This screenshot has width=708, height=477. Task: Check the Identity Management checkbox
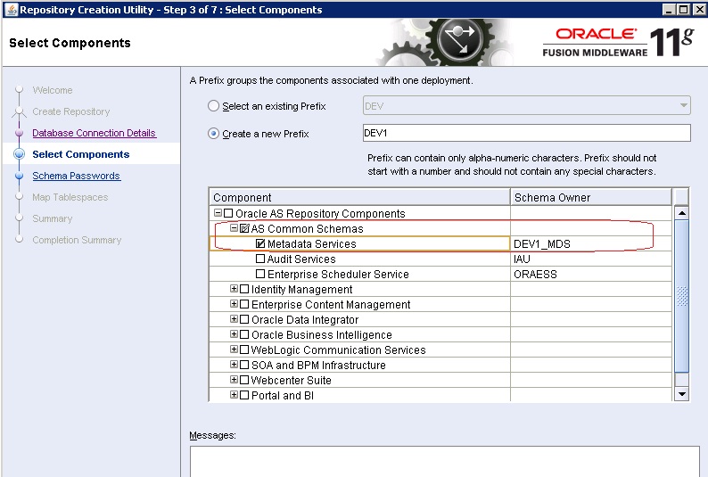click(x=244, y=289)
